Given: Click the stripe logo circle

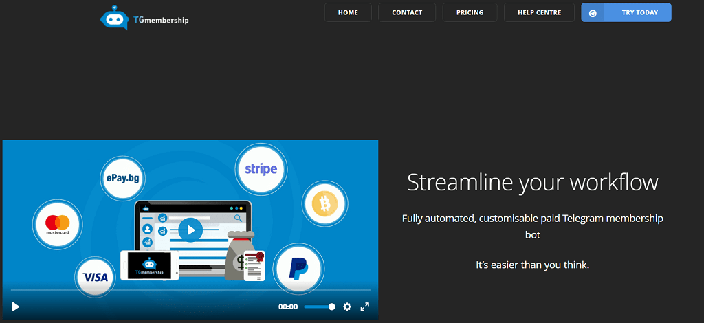Looking at the screenshot, I should (261, 170).
